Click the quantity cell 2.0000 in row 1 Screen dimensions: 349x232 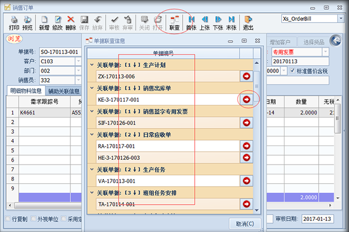pos(301,113)
